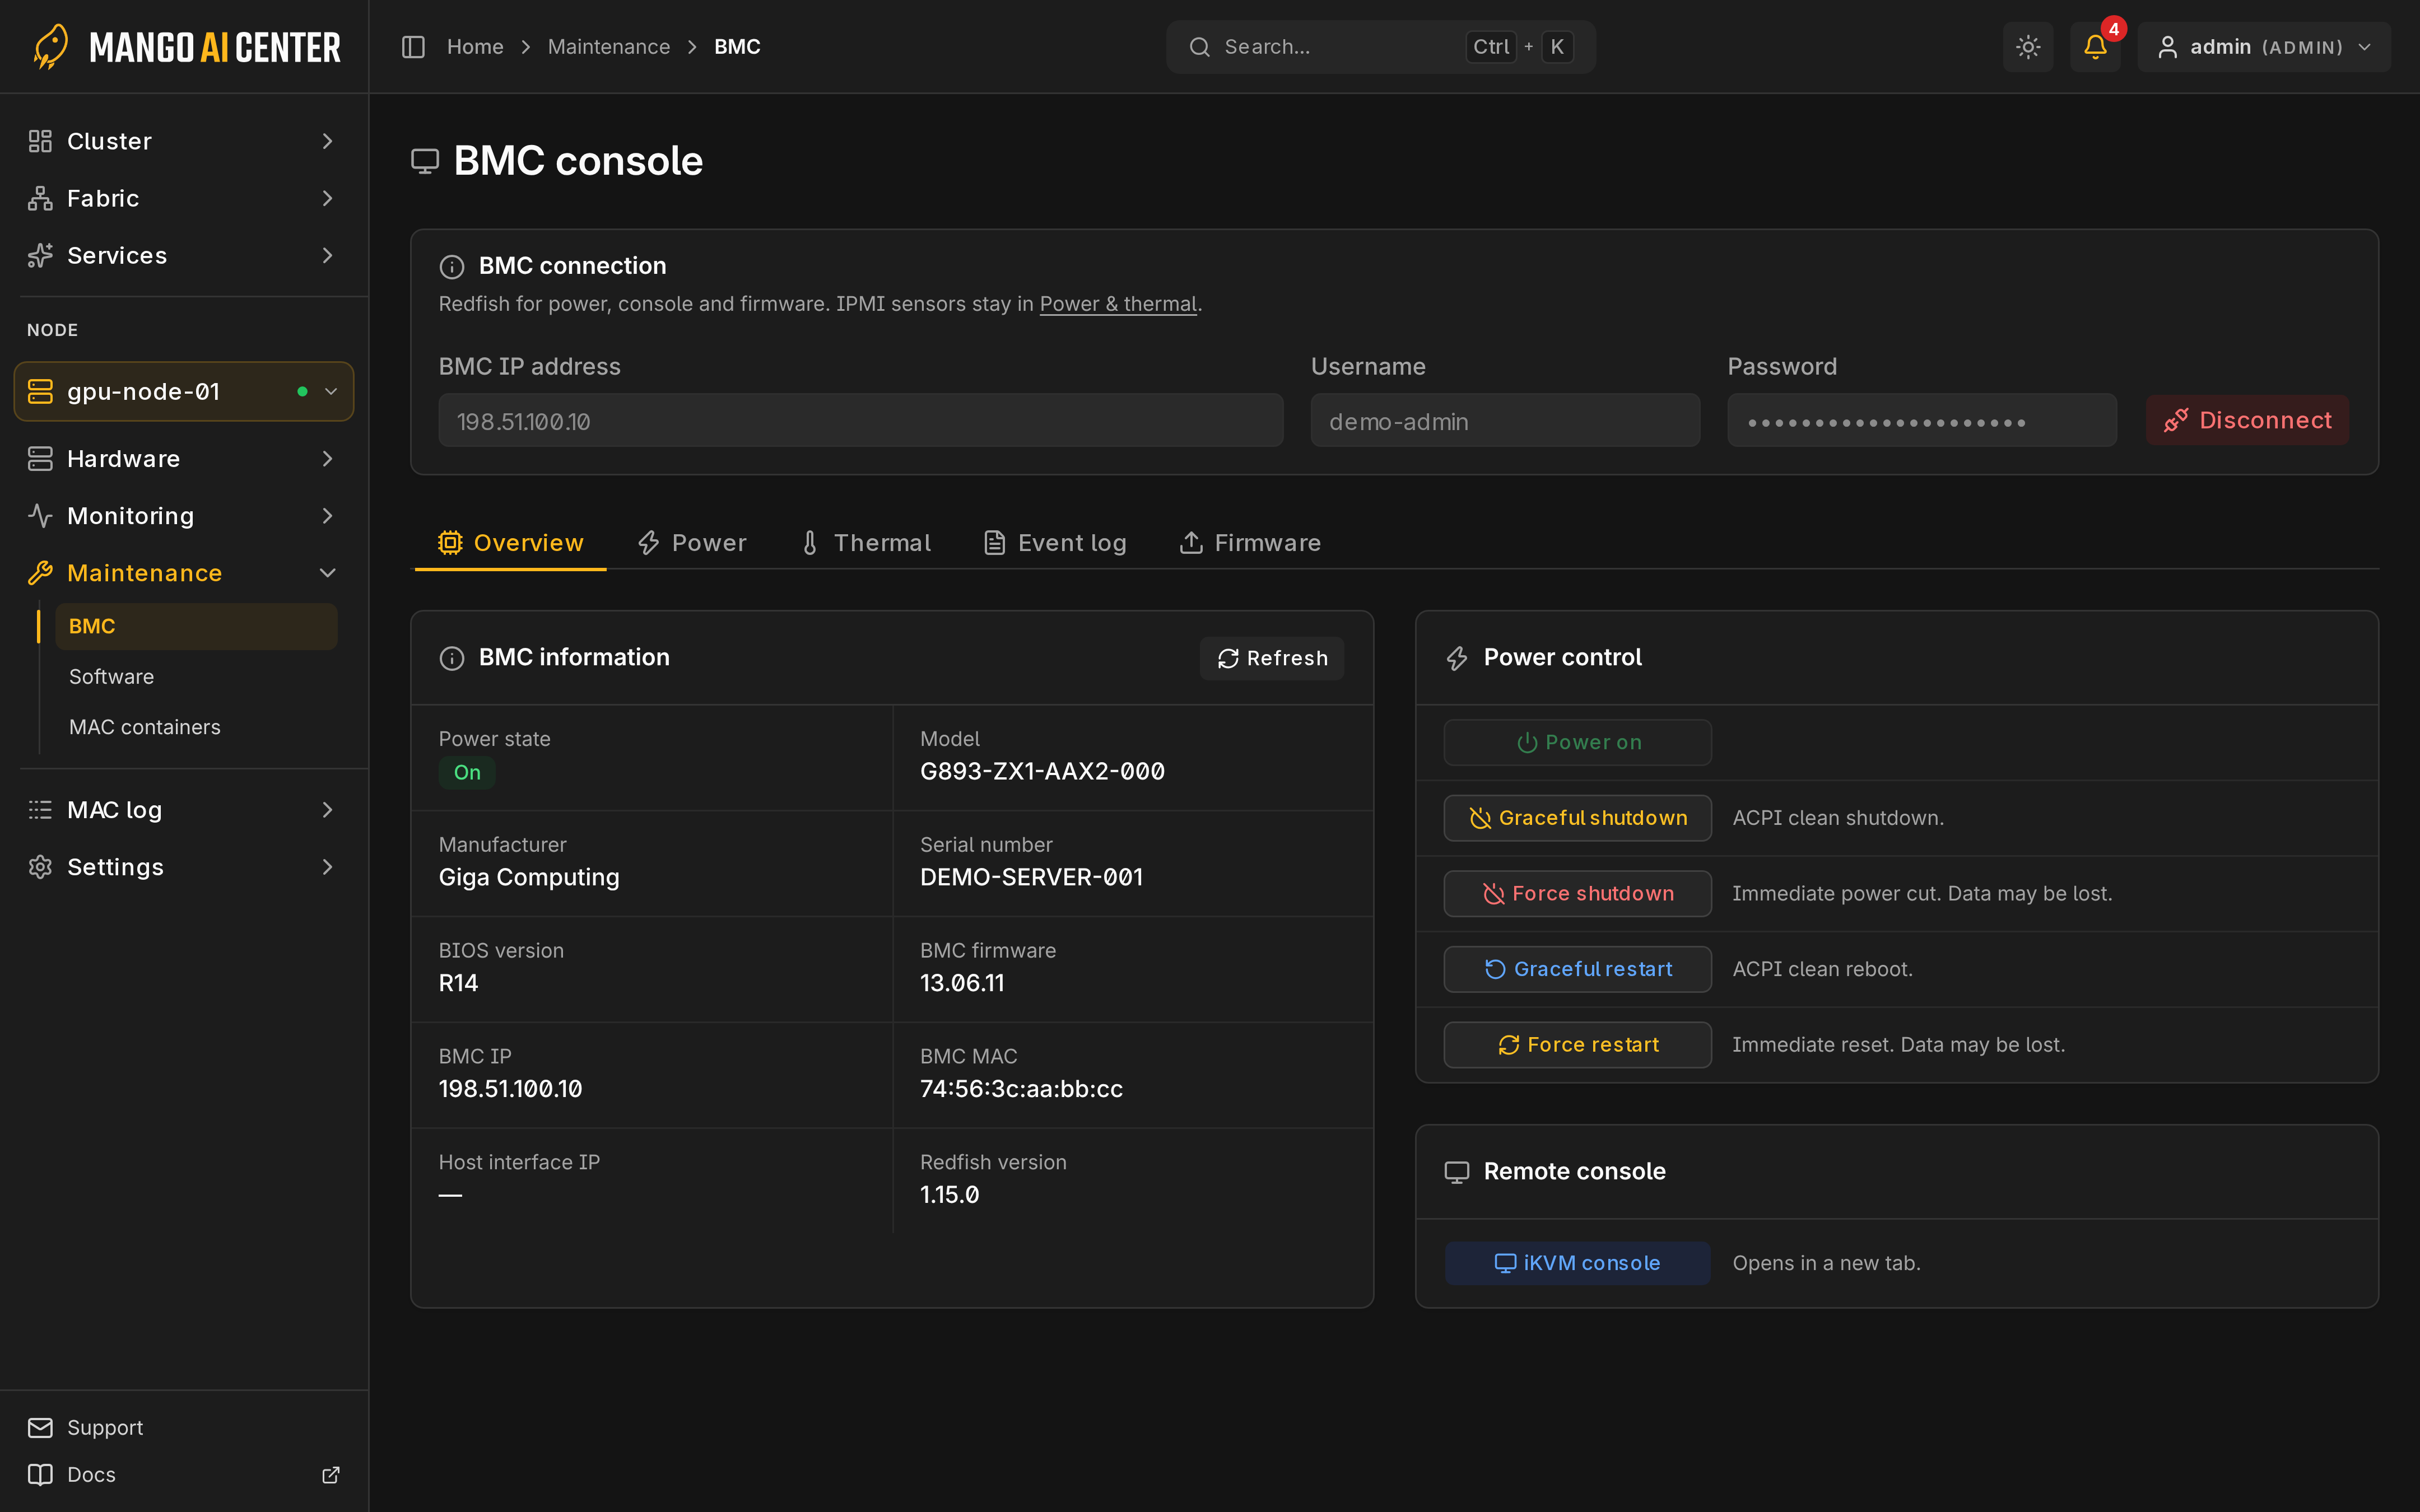Collapse the Maintenance section chevron

click(327, 573)
